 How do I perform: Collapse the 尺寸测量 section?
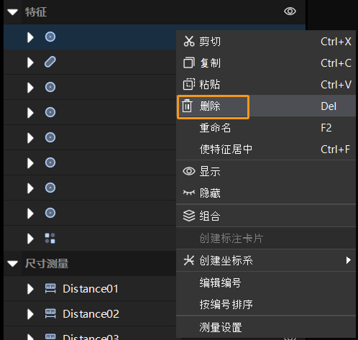(x=13, y=264)
